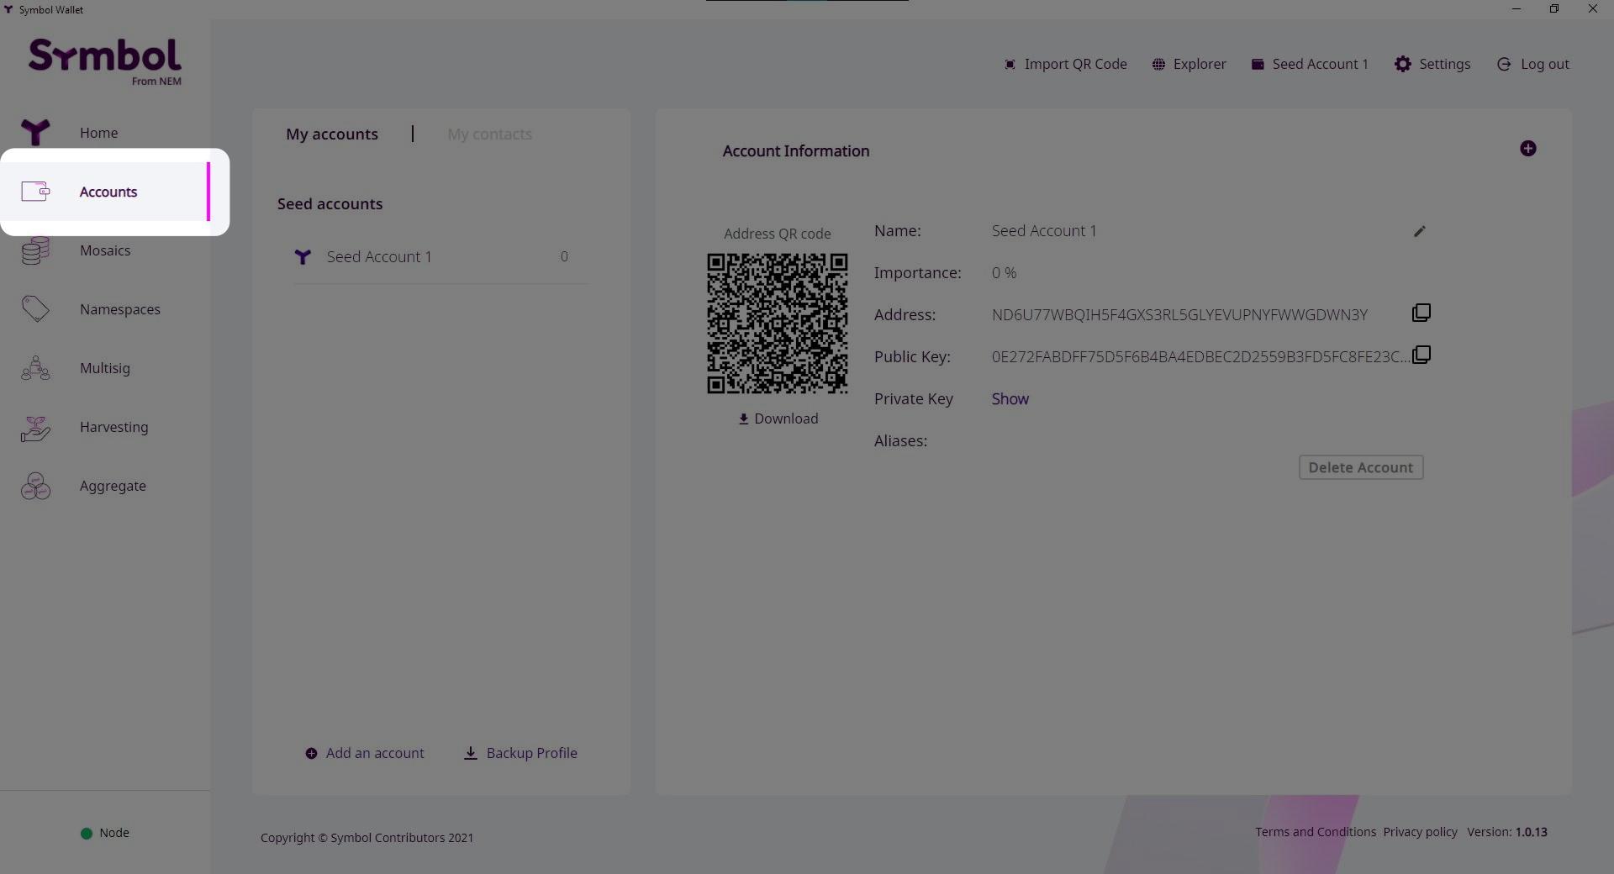Go to Home in sidebar
The image size is (1614, 874).
tap(98, 133)
